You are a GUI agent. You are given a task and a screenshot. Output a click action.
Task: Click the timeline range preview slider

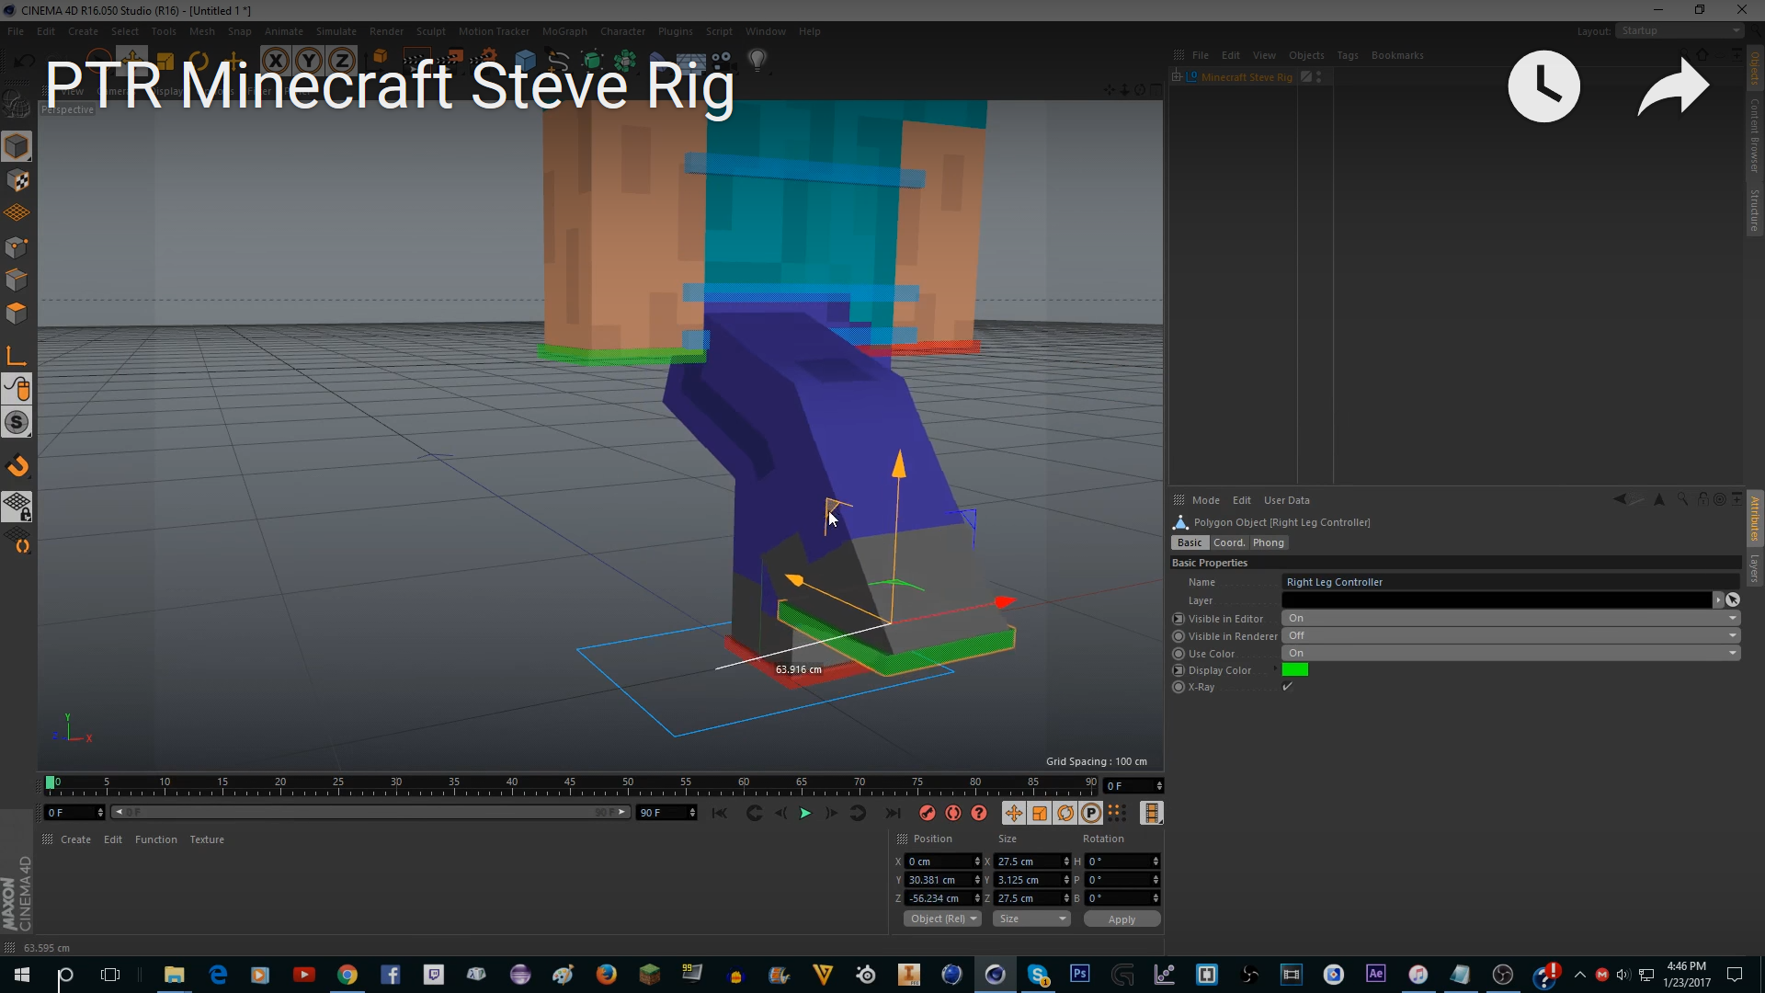[370, 812]
